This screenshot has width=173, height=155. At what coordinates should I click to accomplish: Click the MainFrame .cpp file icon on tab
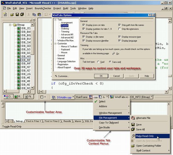pos(91,97)
